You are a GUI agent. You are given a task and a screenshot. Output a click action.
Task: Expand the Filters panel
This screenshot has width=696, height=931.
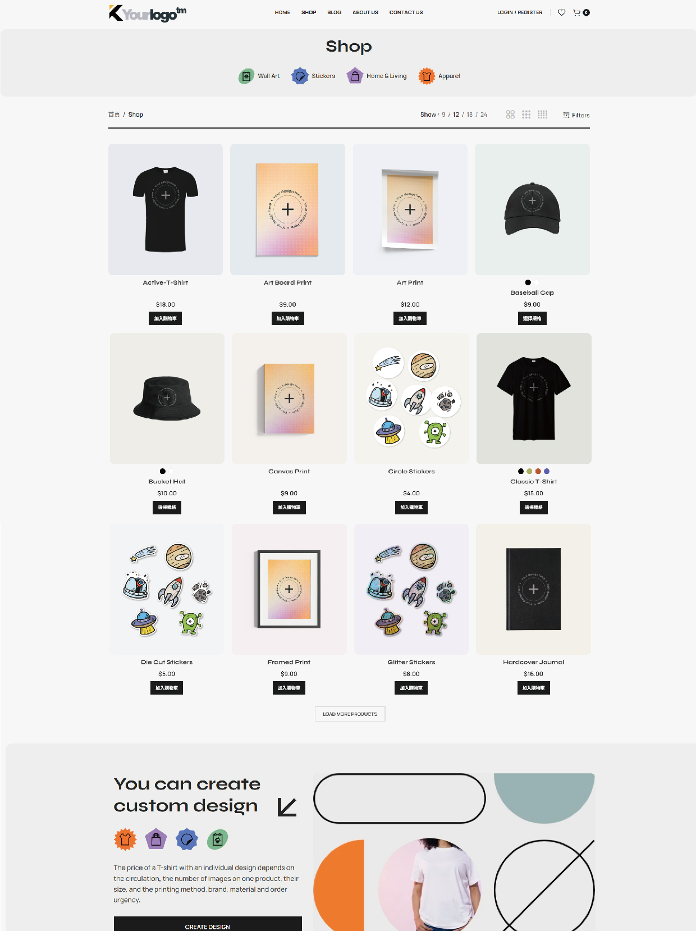(576, 115)
